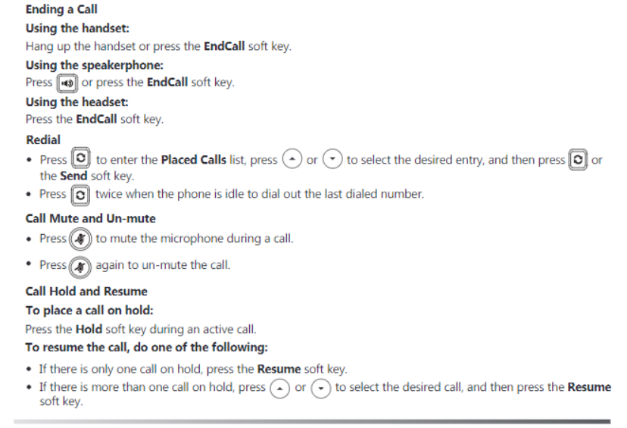Click mute icon beside 'again to un-mute'
The height and width of the screenshot is (428, 627).
(x=80, y=267)
